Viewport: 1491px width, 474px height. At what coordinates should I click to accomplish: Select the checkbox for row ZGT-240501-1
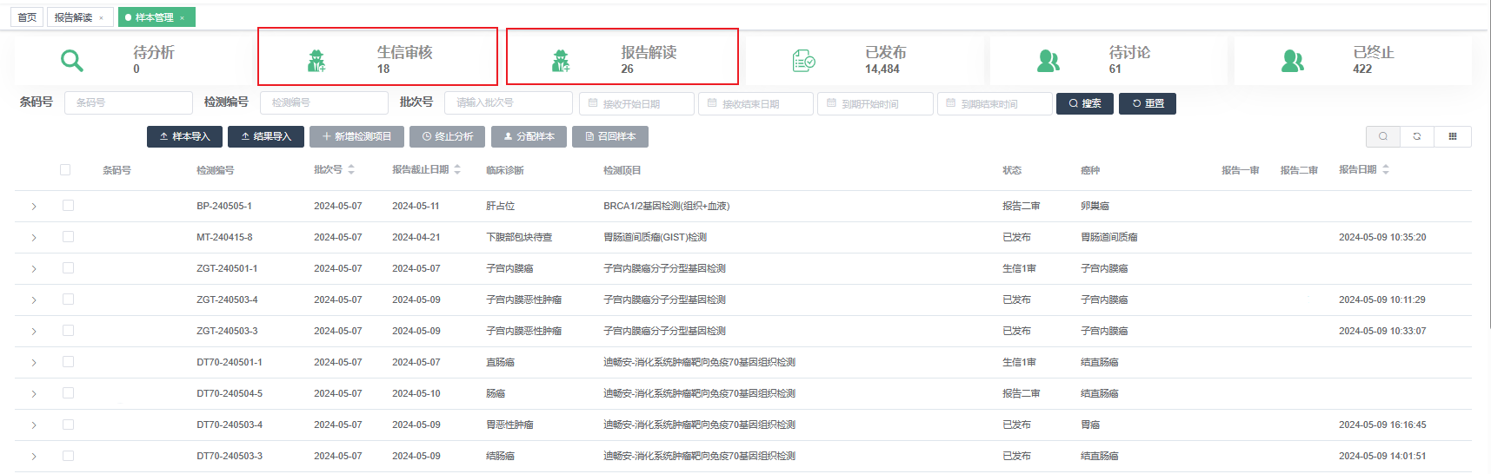68,268
